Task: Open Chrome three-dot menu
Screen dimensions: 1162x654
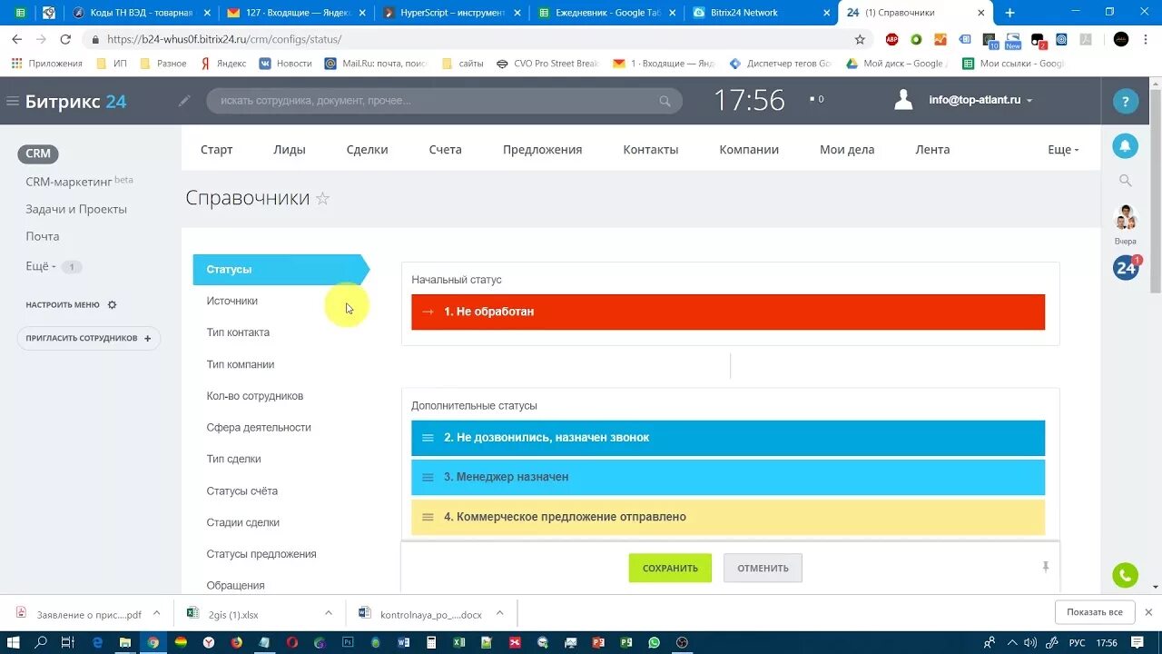Action: click(1147, 39)
